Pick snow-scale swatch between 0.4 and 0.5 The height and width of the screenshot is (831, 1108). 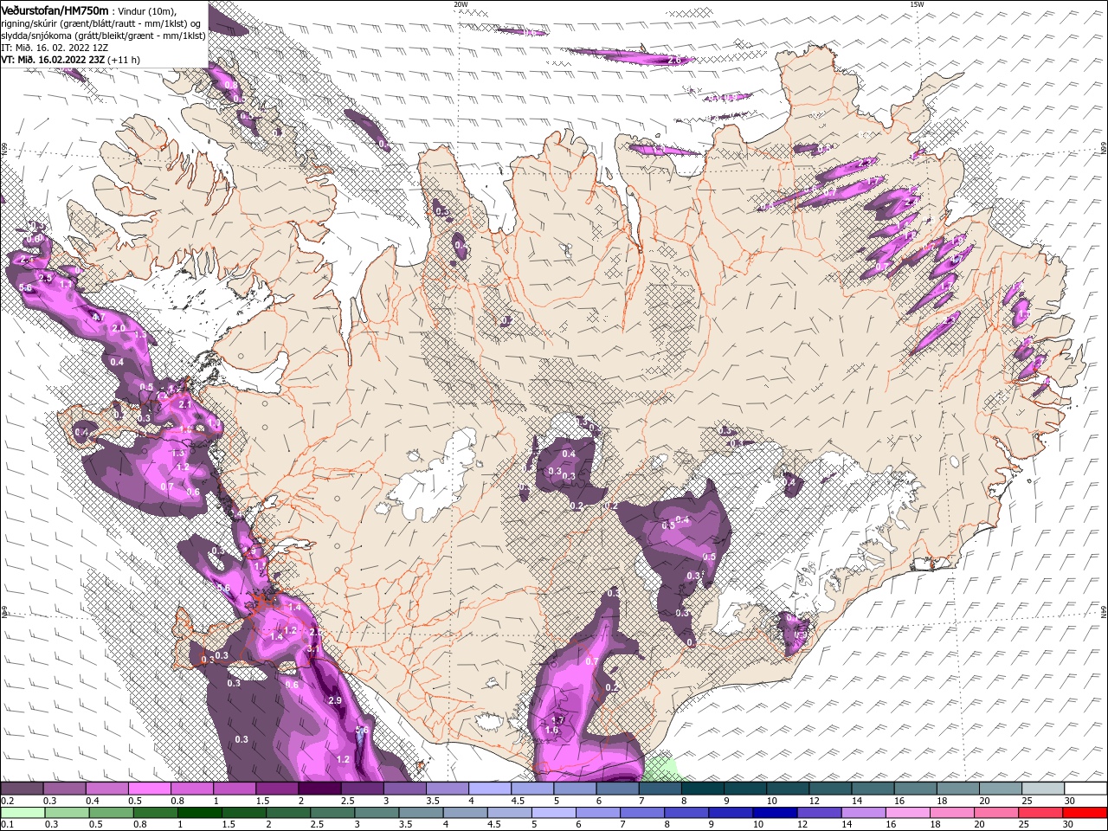[x=106, y=789]
